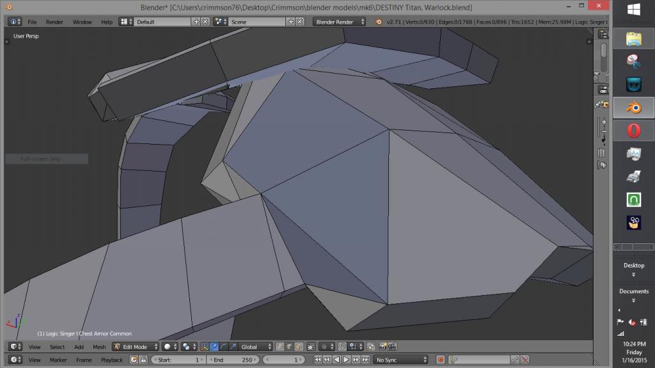Toggle the 3D manipulator widget icon
The width and height of the screenshot is (655, 368).
(204, 347)
